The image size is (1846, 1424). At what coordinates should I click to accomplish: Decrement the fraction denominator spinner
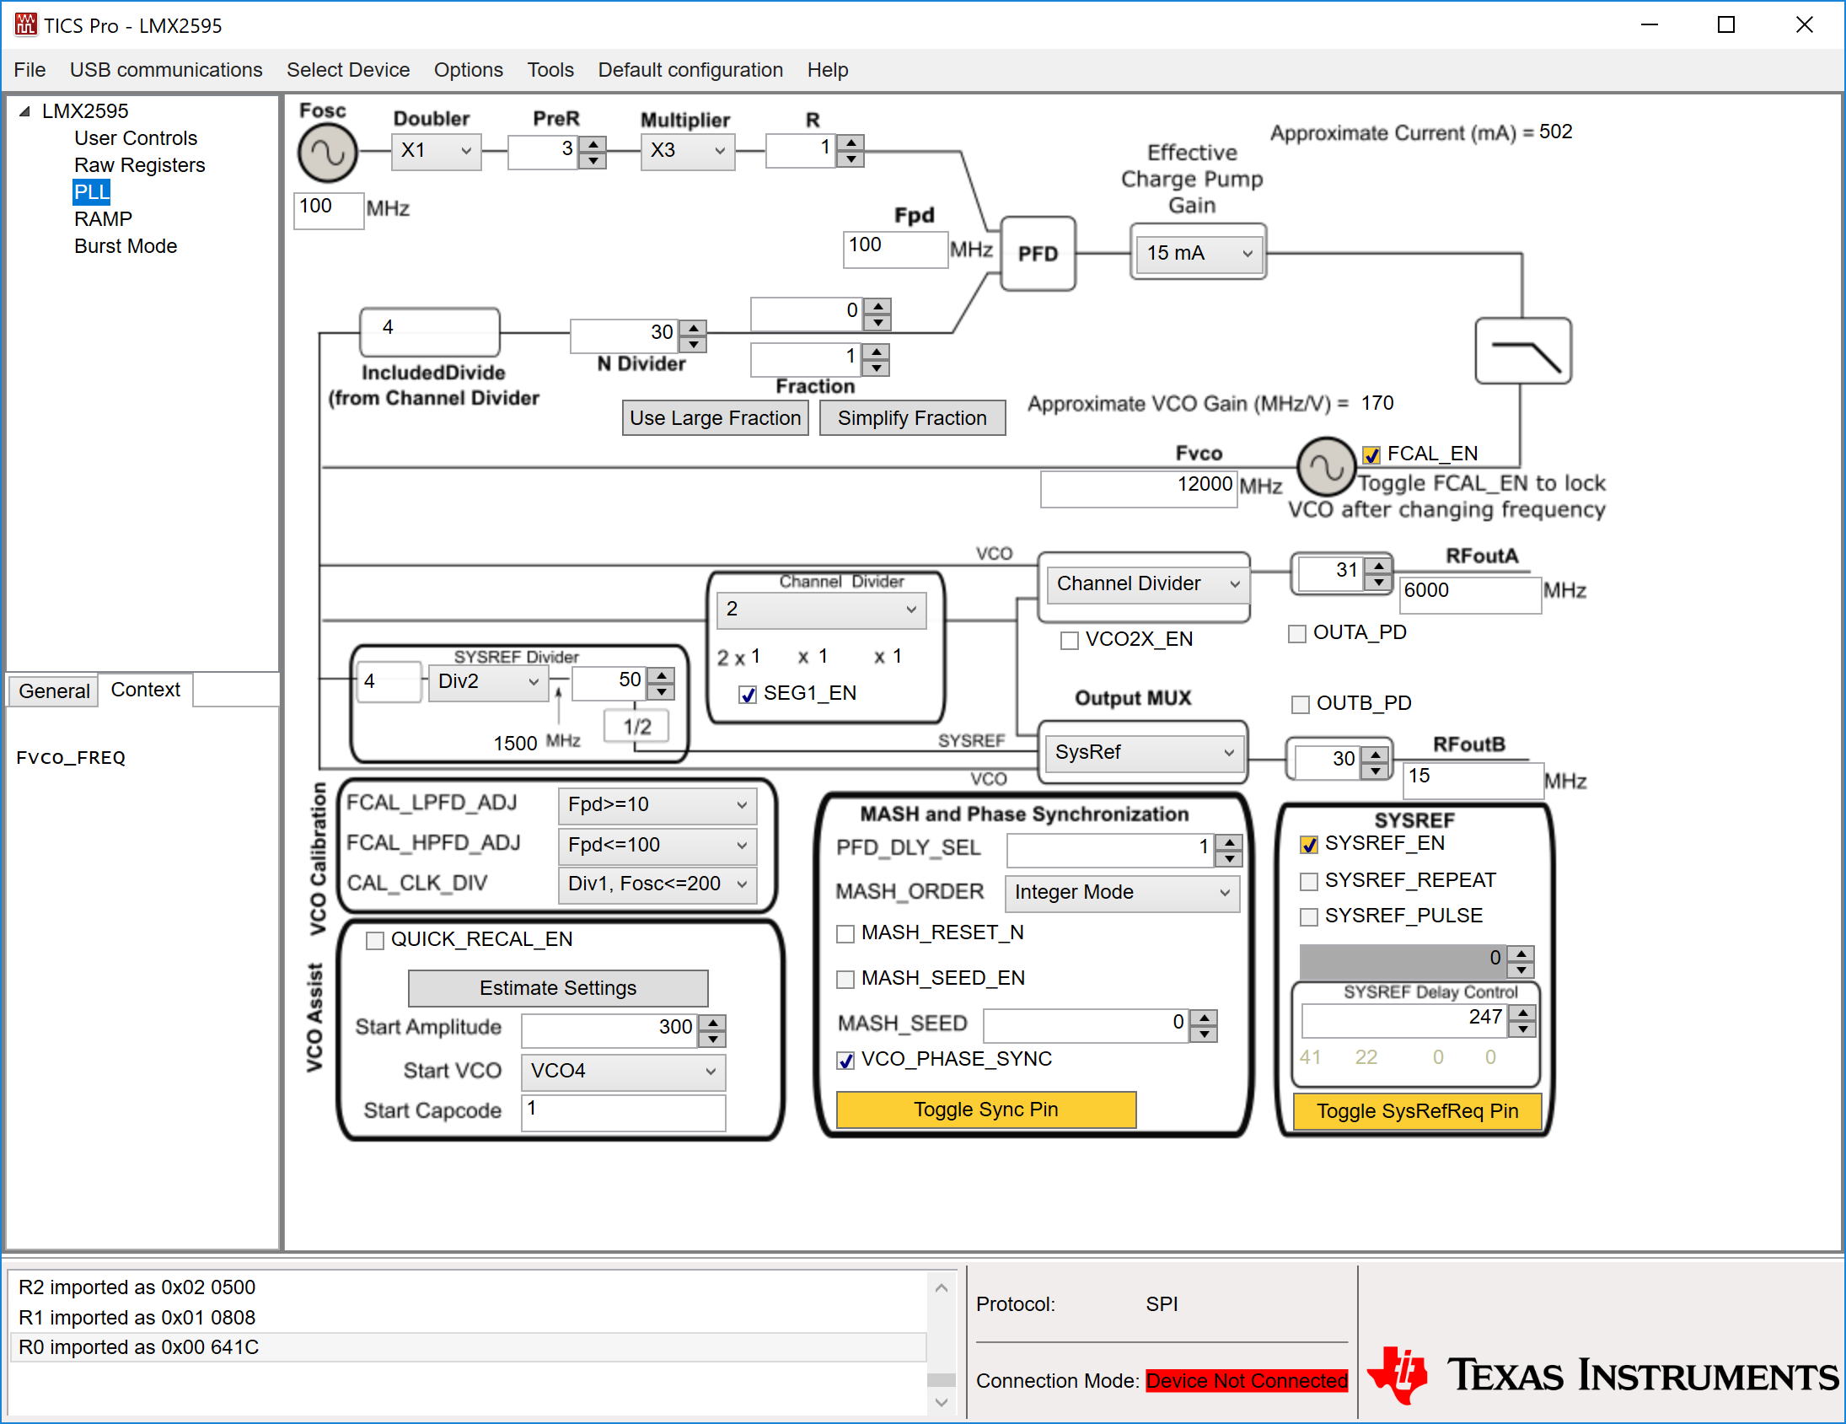click(877, 368)
